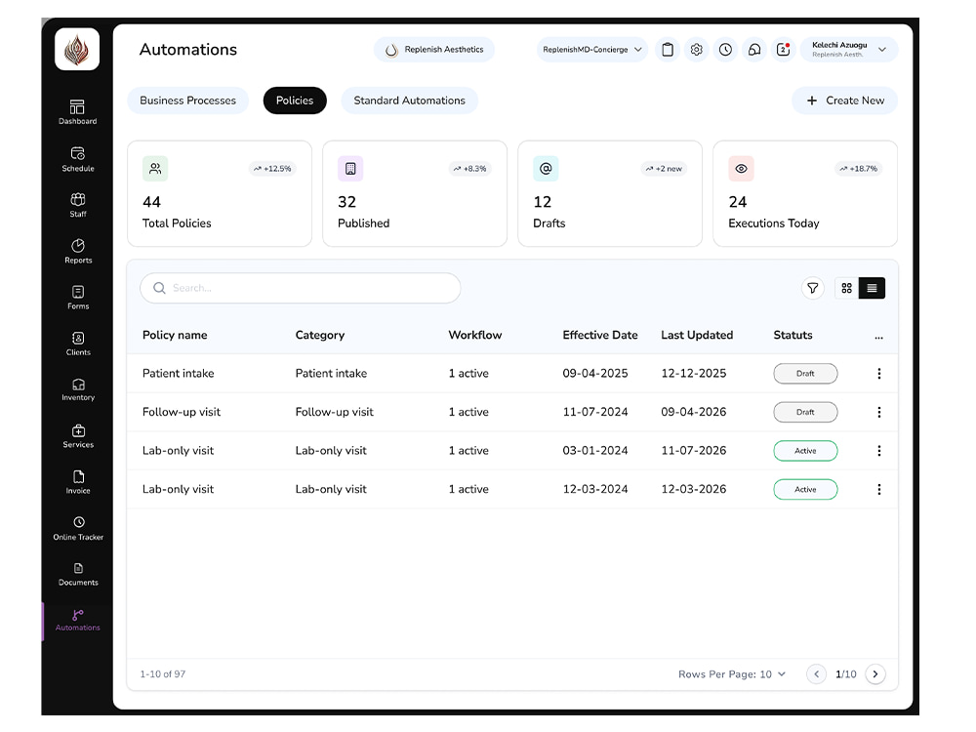Viewport: 976px width, 732px height.
Task: Click the Category column header
Action: click(320, 335)
